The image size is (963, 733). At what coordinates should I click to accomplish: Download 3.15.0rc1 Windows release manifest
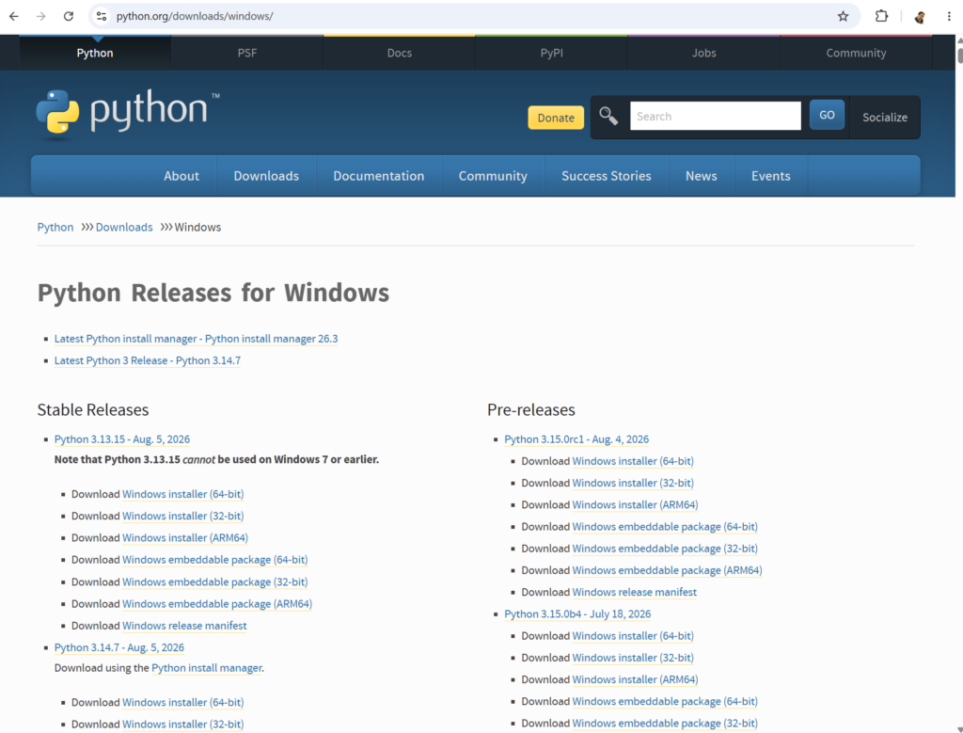(x=635, y=592)
